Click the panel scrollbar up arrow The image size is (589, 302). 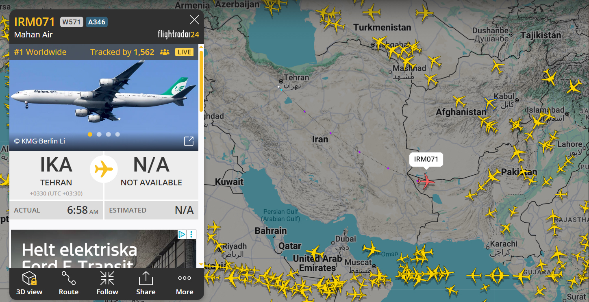(201, 48)
